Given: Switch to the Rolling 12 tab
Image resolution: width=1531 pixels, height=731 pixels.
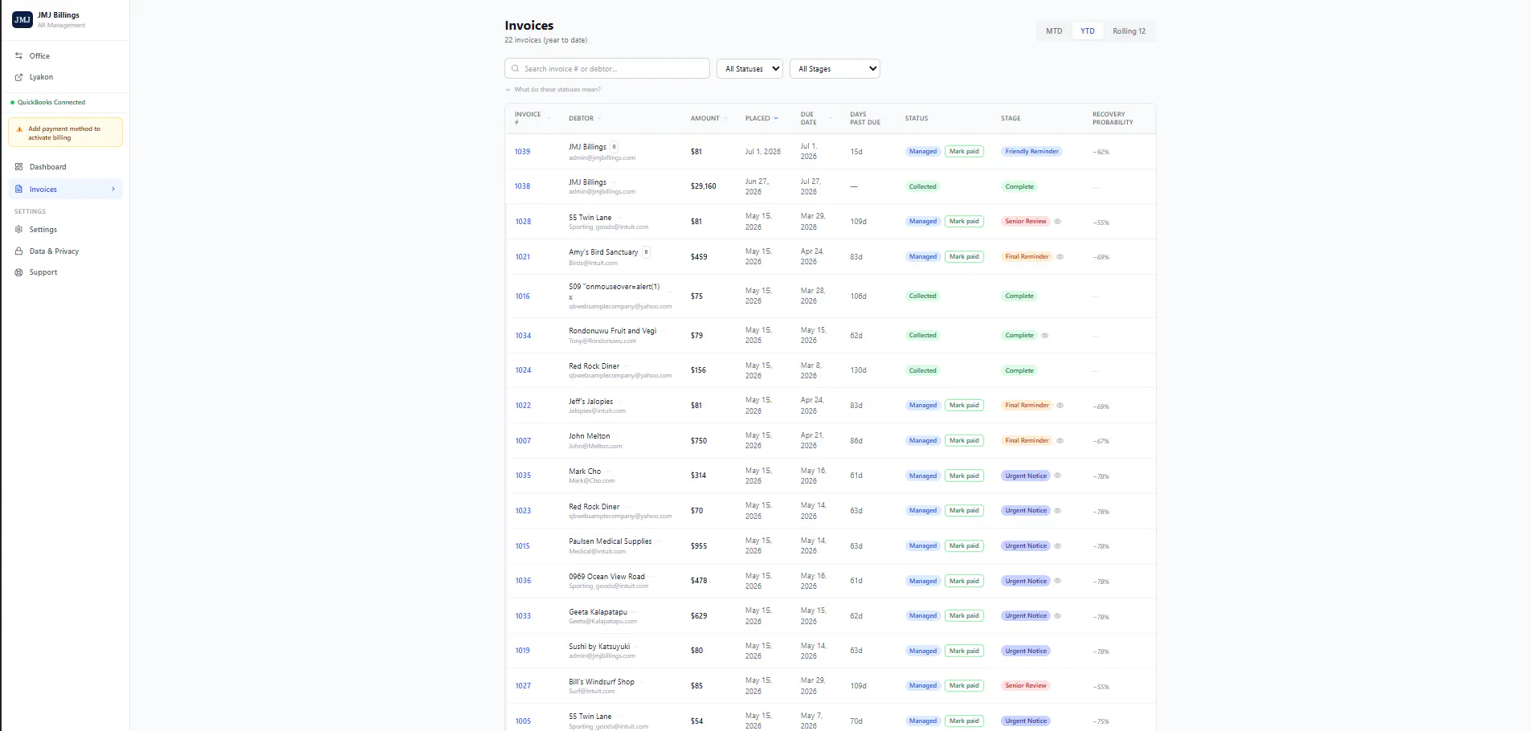Looking at the screenshot, I should (1129, 31).
